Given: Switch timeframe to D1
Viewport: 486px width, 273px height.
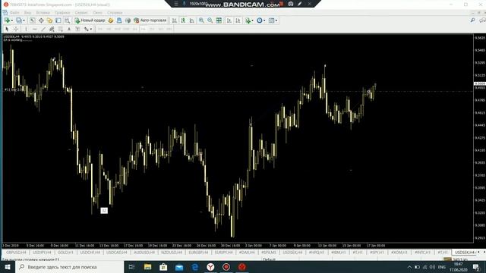Looking at the screenshot, I should pyautogui.click(x=152, y=29).
